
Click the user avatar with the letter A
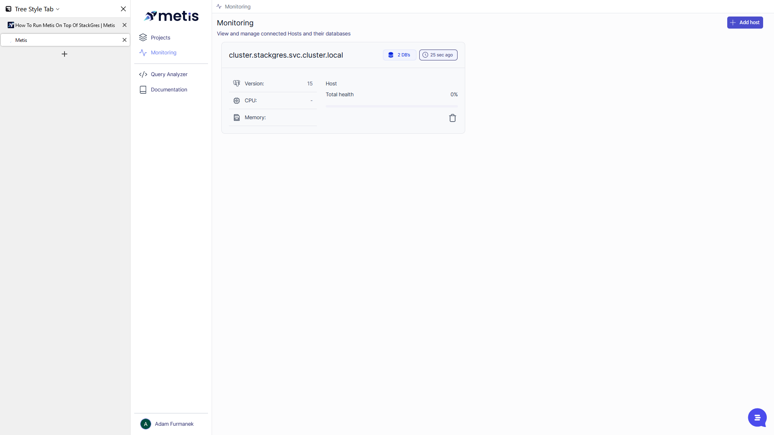[146, 424]
